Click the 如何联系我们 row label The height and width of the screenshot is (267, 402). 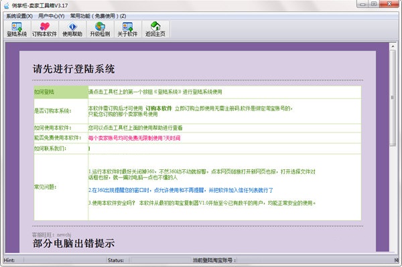[50, 149]
